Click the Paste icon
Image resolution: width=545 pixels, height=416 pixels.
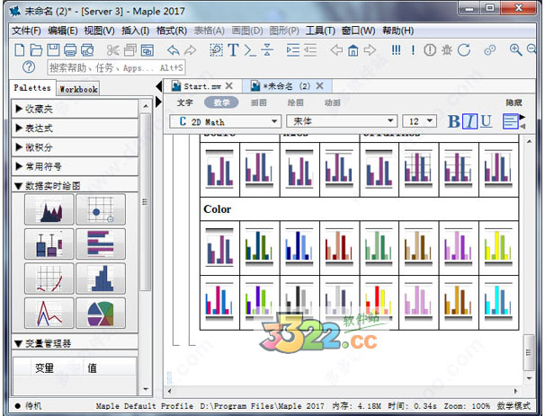point(147,50)
